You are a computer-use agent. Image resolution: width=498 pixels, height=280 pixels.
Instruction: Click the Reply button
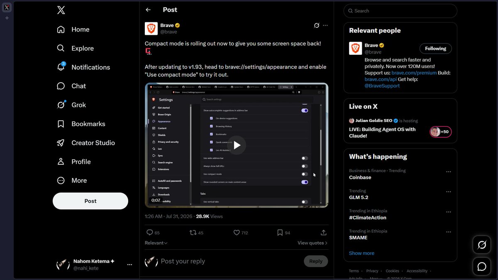316,261
